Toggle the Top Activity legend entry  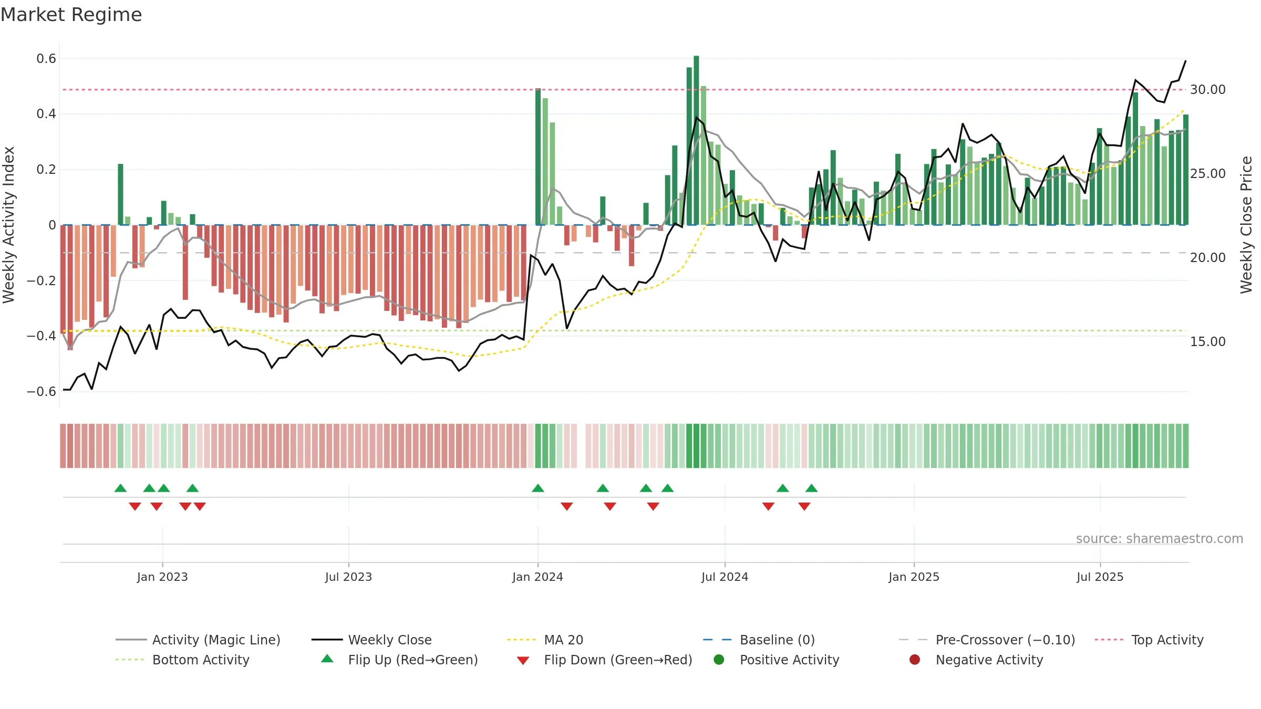1149,640
